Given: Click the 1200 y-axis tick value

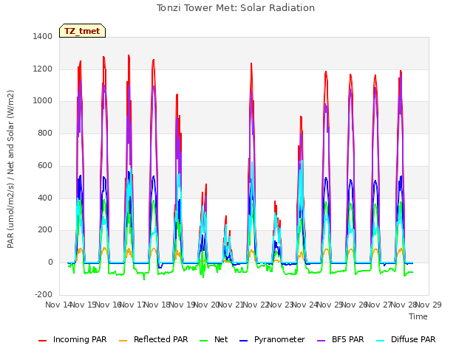Looking at the screenshot, I should pos(43,69).
